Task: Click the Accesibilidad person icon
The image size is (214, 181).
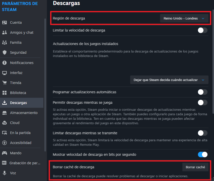Action: 5,143
